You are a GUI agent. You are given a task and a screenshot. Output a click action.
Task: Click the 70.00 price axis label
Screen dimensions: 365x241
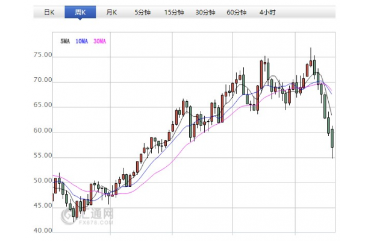(x=43, y=80)
